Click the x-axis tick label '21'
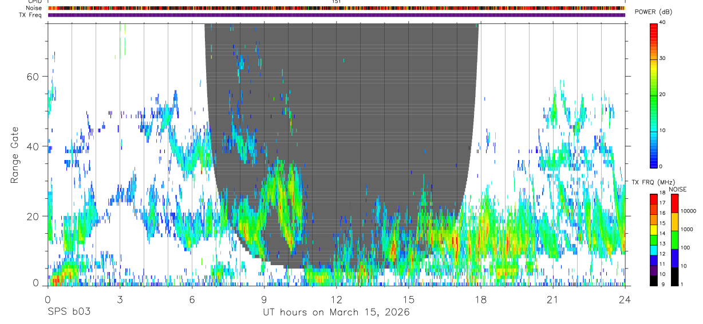 553,299
